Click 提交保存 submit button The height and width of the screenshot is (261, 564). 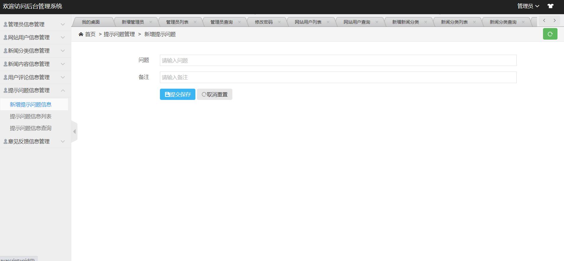[178, 94]
